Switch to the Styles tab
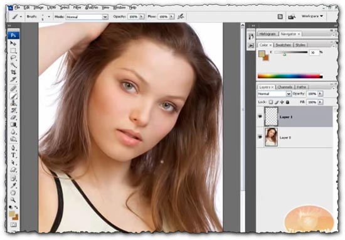 [300, 45]
